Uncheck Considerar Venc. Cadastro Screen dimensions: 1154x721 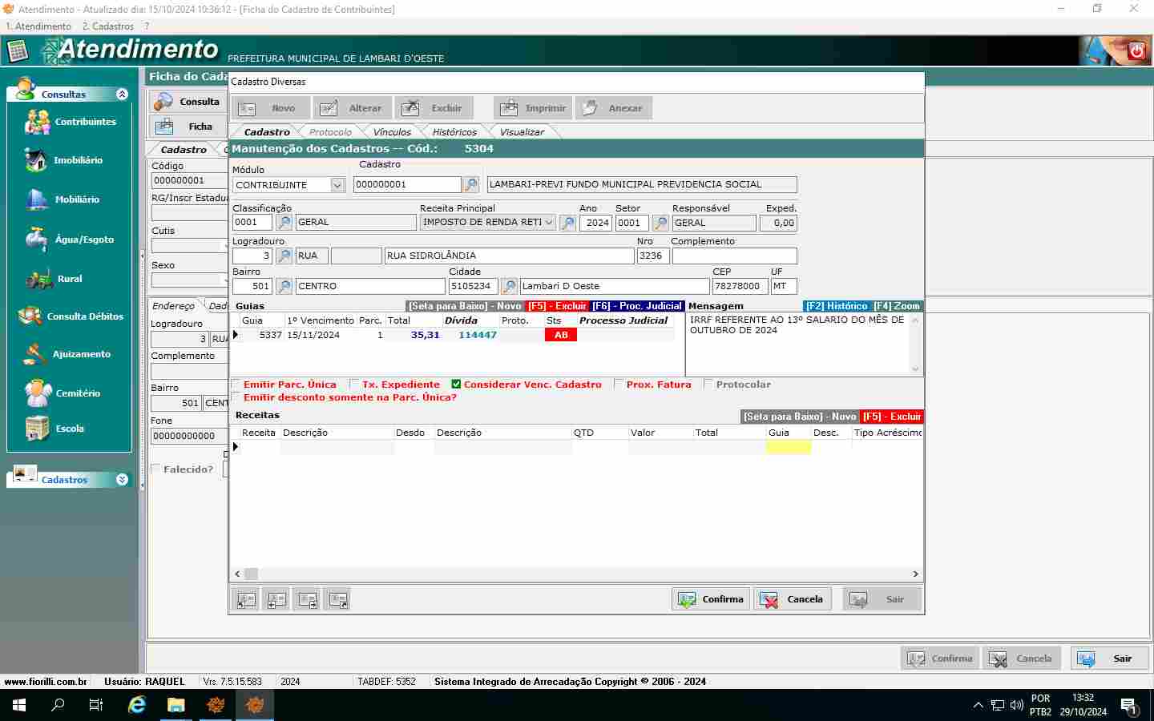[456, 385]
